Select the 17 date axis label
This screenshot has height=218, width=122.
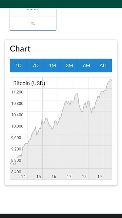(x=69, y=176)
